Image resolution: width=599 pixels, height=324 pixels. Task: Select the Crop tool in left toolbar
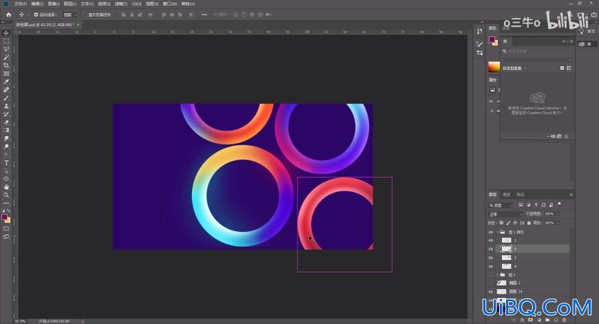tap(6, 65)
